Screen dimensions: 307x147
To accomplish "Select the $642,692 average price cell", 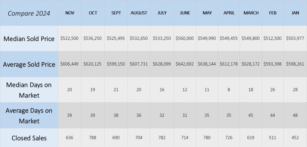I will tap(185, 64).
